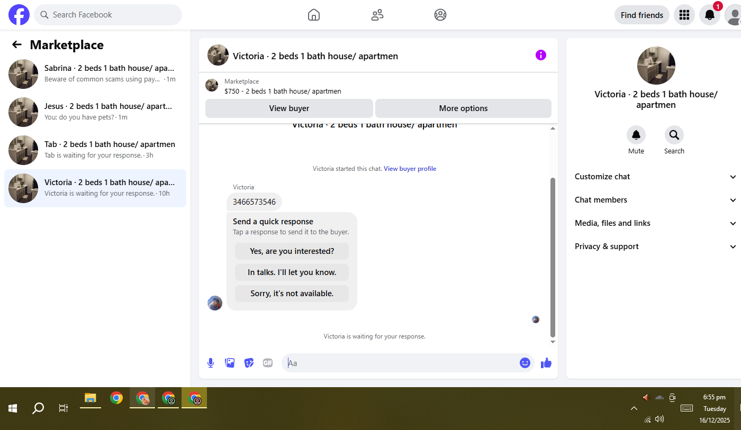Viewport: 741px width, 430px height.
Task: Open Sabrina's marketplace conversation
Action: tap(95, 74)
